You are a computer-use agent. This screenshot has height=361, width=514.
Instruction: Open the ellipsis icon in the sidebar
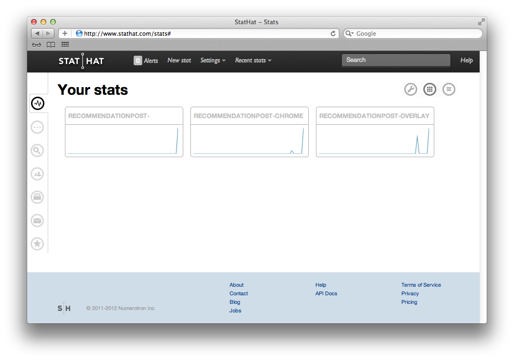37,127
